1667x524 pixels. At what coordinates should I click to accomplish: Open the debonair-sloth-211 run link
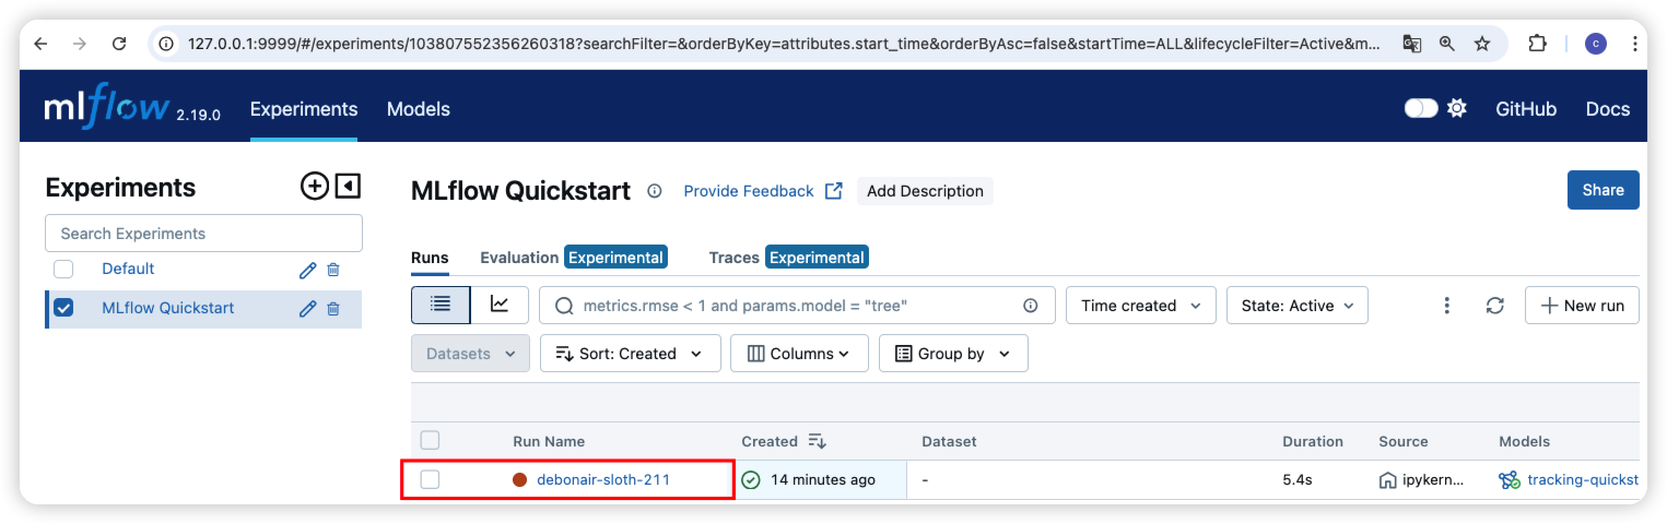point(603,479)
